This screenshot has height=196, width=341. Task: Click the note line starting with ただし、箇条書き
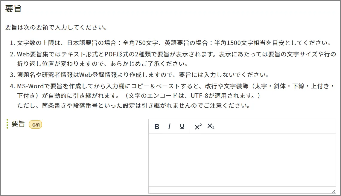[133, 106]
